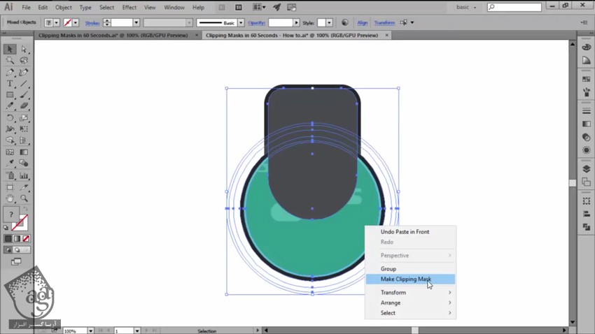The height and width of the screenshot is (334, 595).
Task: Open the Layers panel icon
Action: [587, 169]
